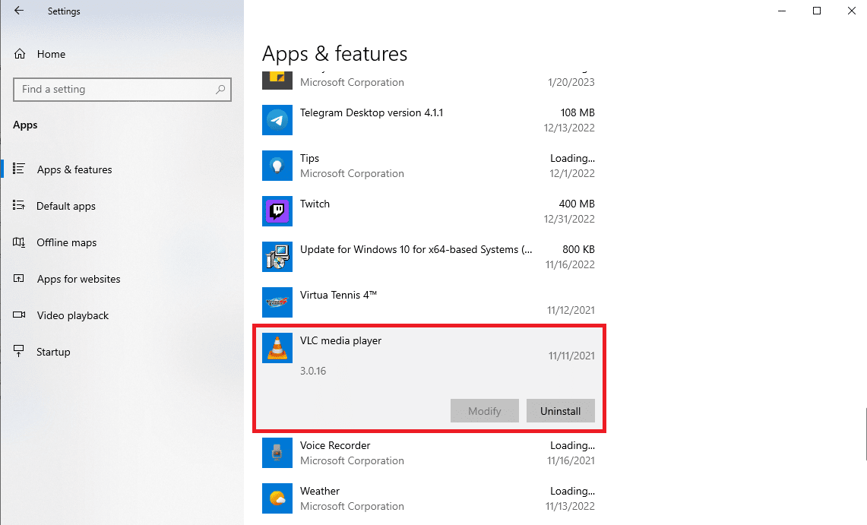867x525 pixels.
Task: Minimize the Settings window
Action: tap(782, 11)
